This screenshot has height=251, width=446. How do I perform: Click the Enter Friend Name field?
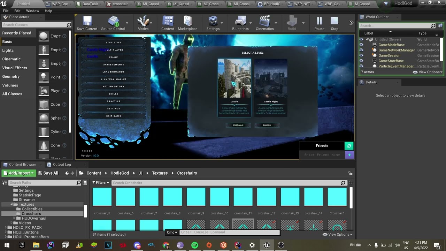point(322,155)
